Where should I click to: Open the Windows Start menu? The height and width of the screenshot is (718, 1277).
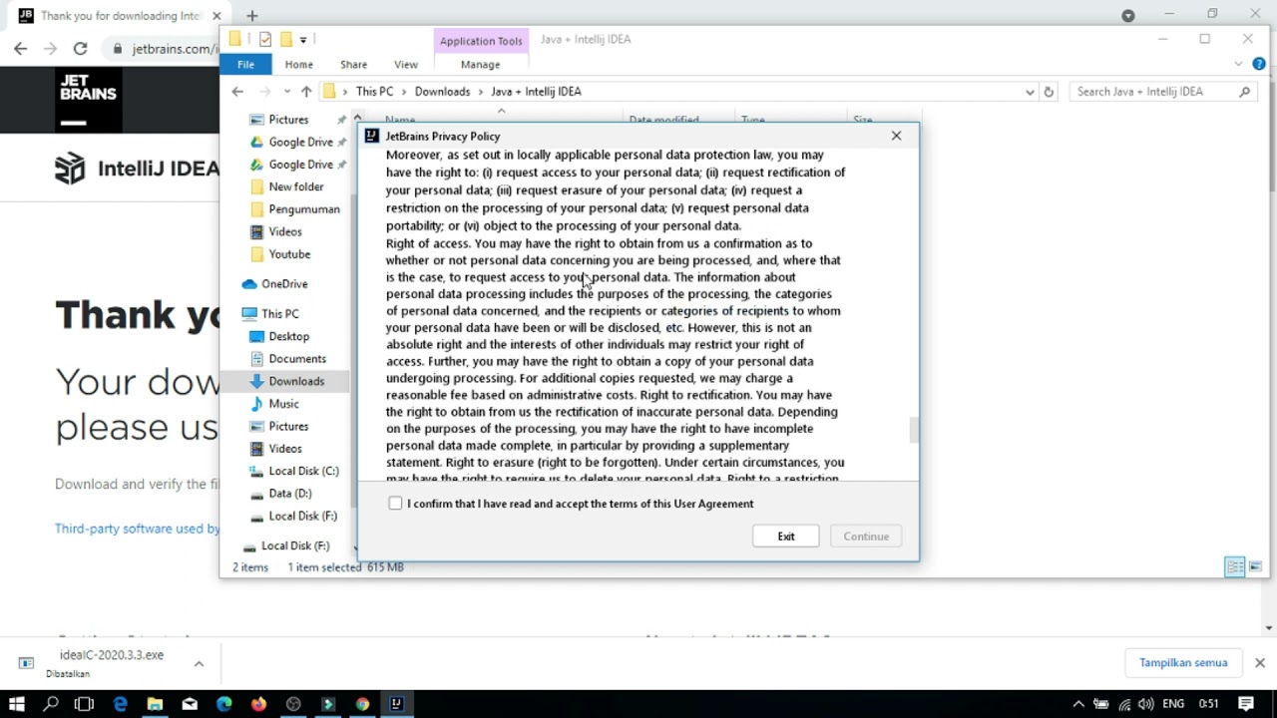(17, 704)
